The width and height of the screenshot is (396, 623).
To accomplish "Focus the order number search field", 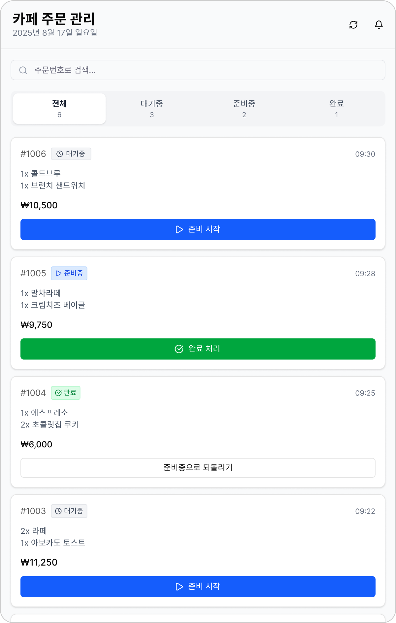I will point(205,70).
